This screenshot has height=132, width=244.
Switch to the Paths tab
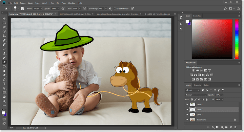click(x=206, y=85)
